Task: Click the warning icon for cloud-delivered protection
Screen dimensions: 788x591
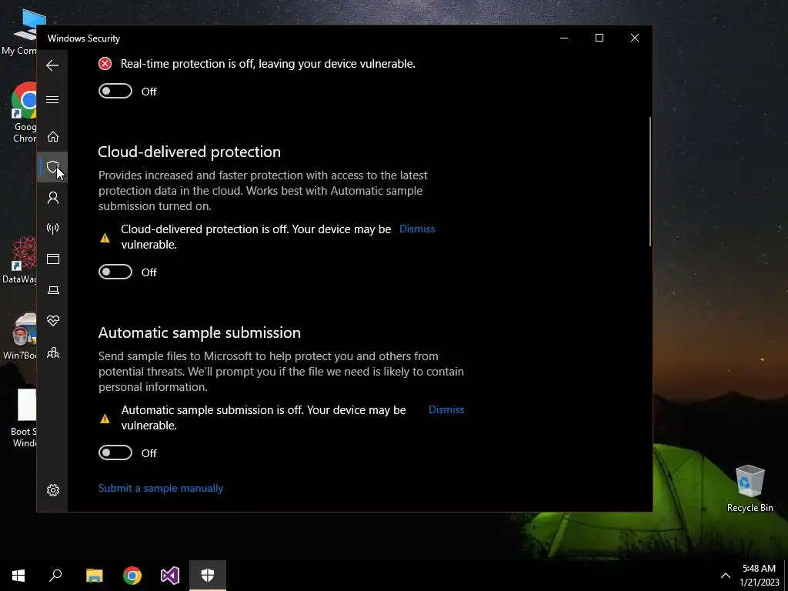Action: pos(105,238)
